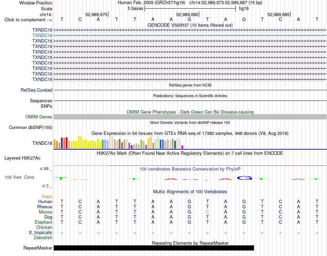Click the gray OMIM Genes bar
Screen dimensions: 327x256
[x=190, y=117]
